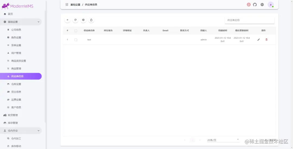Viewport: 293px width, 149px height.
Task: Click the Email column header
Action: click(165, 31)
